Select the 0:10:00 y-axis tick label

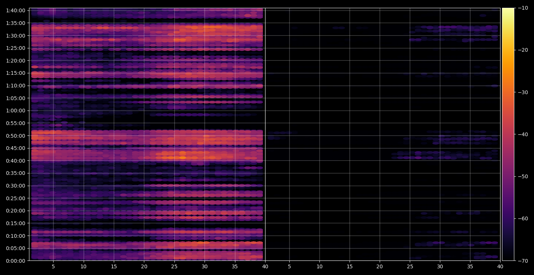(16, 236)
